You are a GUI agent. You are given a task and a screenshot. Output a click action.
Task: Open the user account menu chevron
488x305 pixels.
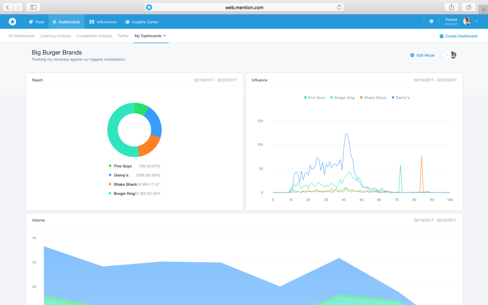477,21
